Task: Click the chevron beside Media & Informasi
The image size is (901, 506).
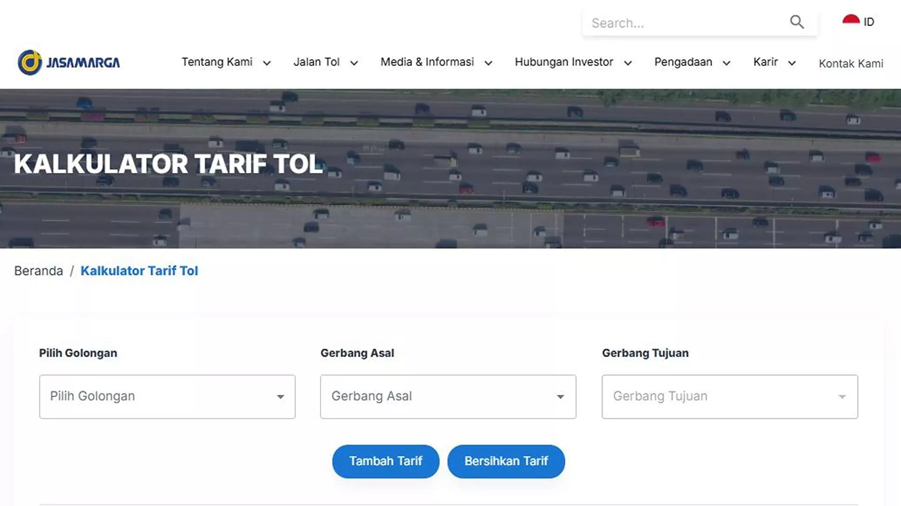Action: coord(489,63)
